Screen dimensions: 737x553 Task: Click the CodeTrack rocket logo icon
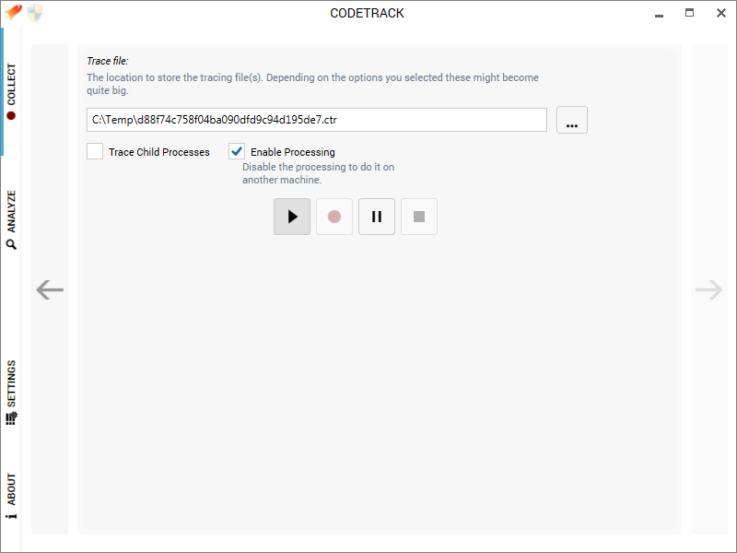pyautogui.click(x=13, y=12)
